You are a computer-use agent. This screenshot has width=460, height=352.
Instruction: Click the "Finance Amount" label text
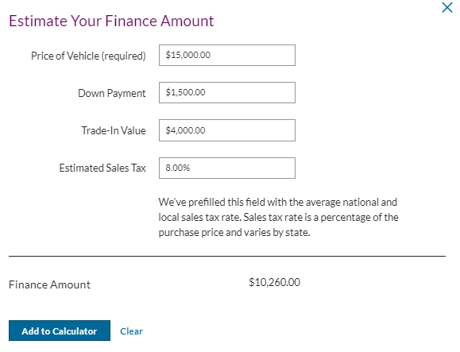tap(49, 284)
